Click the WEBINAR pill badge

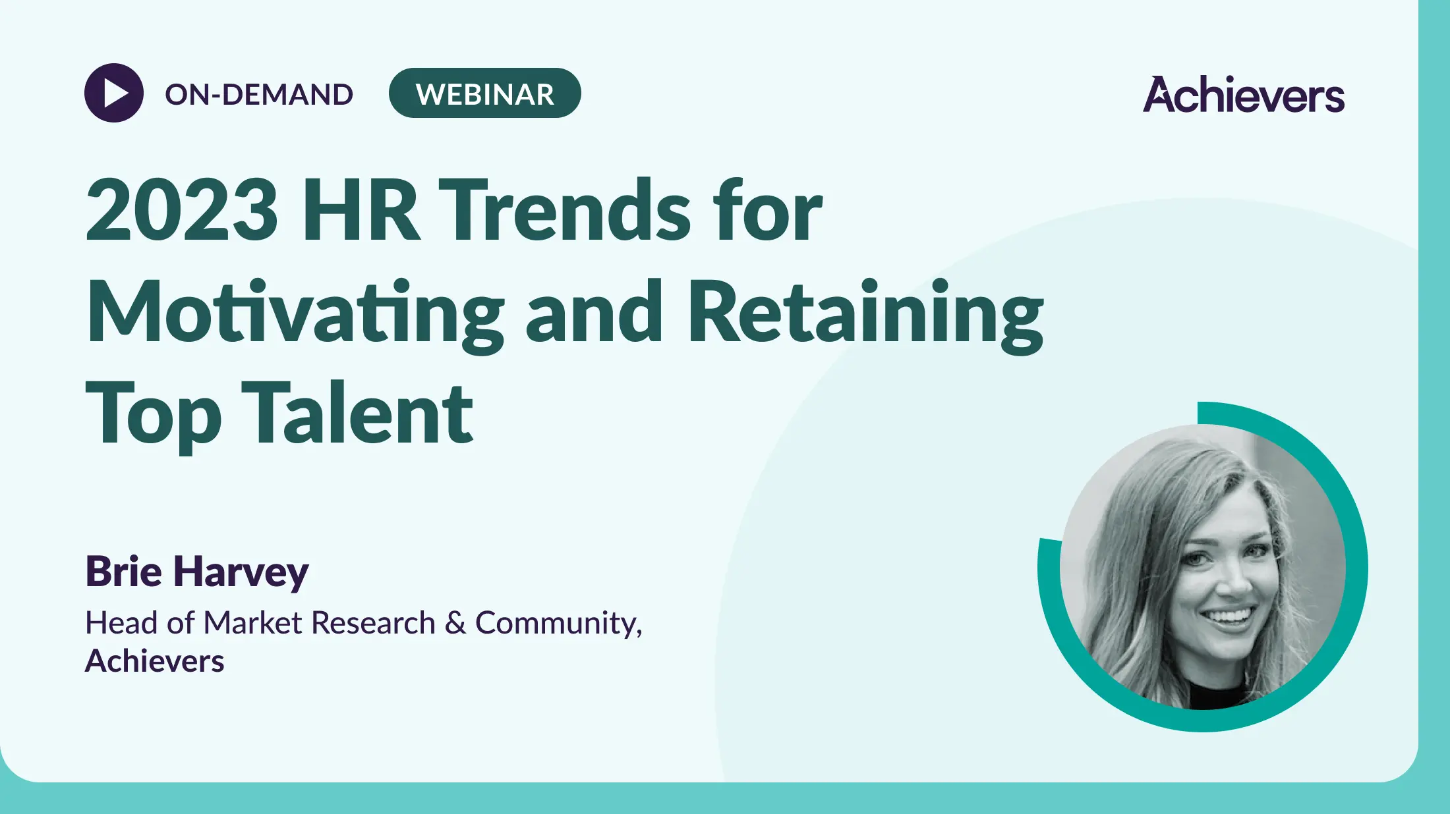click(x=485, y=93)
